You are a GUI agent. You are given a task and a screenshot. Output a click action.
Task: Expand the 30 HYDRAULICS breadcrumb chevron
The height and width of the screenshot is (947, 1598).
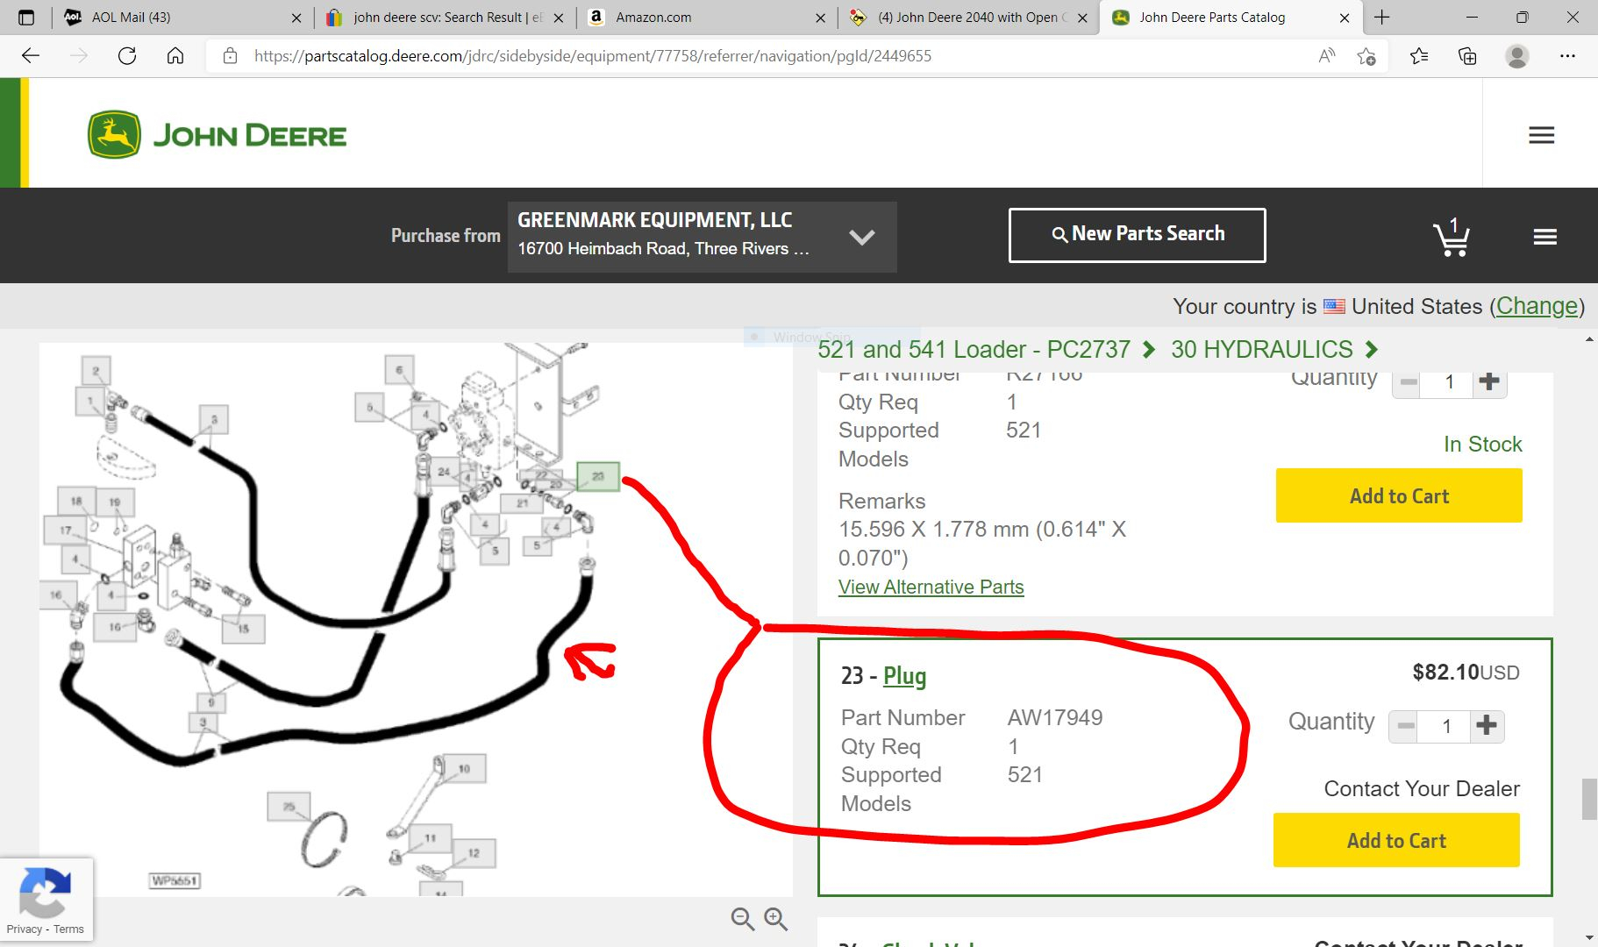(1372, 350)
